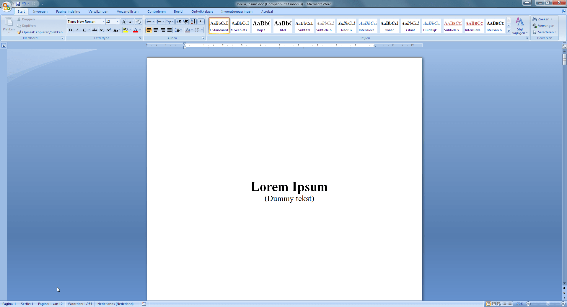567x307 pixels.
Task: Center-align the paragraph
Action: 156,30
